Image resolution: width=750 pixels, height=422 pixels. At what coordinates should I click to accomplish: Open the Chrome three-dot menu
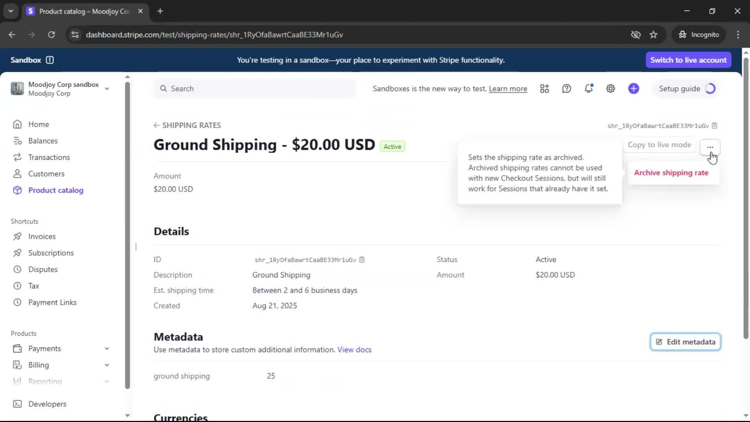tap(738, 35)
